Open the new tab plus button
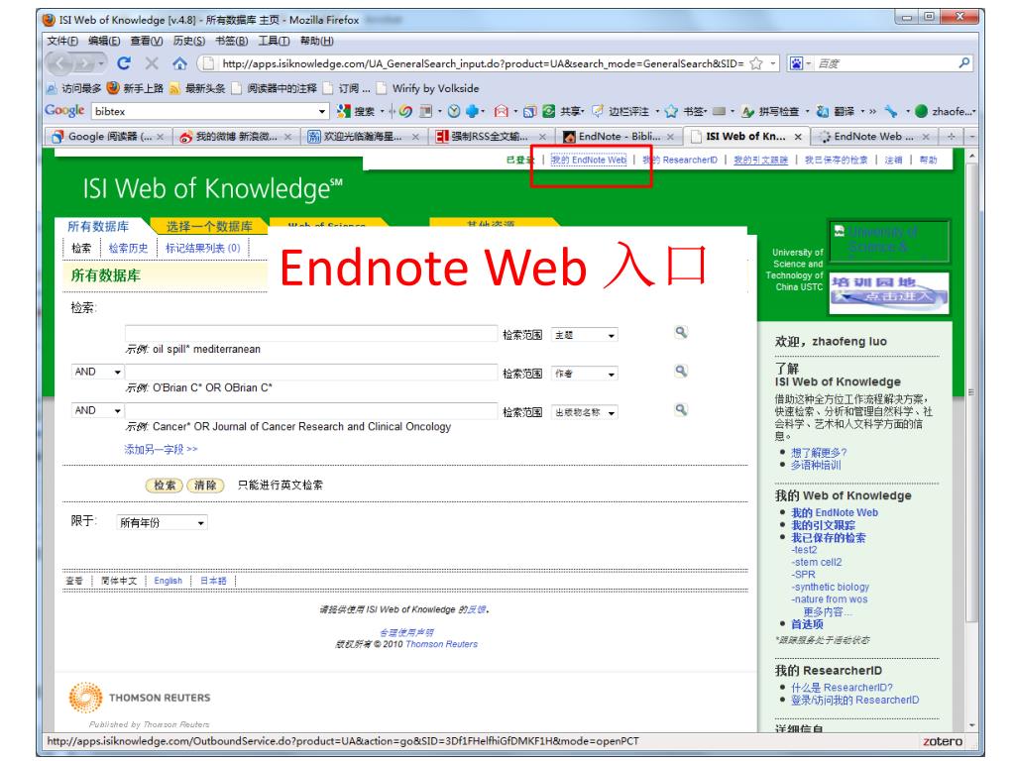Viewport: 1015px width, 761px height. click(951, 137)
